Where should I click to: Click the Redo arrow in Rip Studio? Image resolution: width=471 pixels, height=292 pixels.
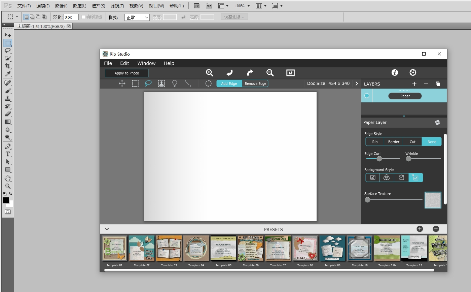250,73
